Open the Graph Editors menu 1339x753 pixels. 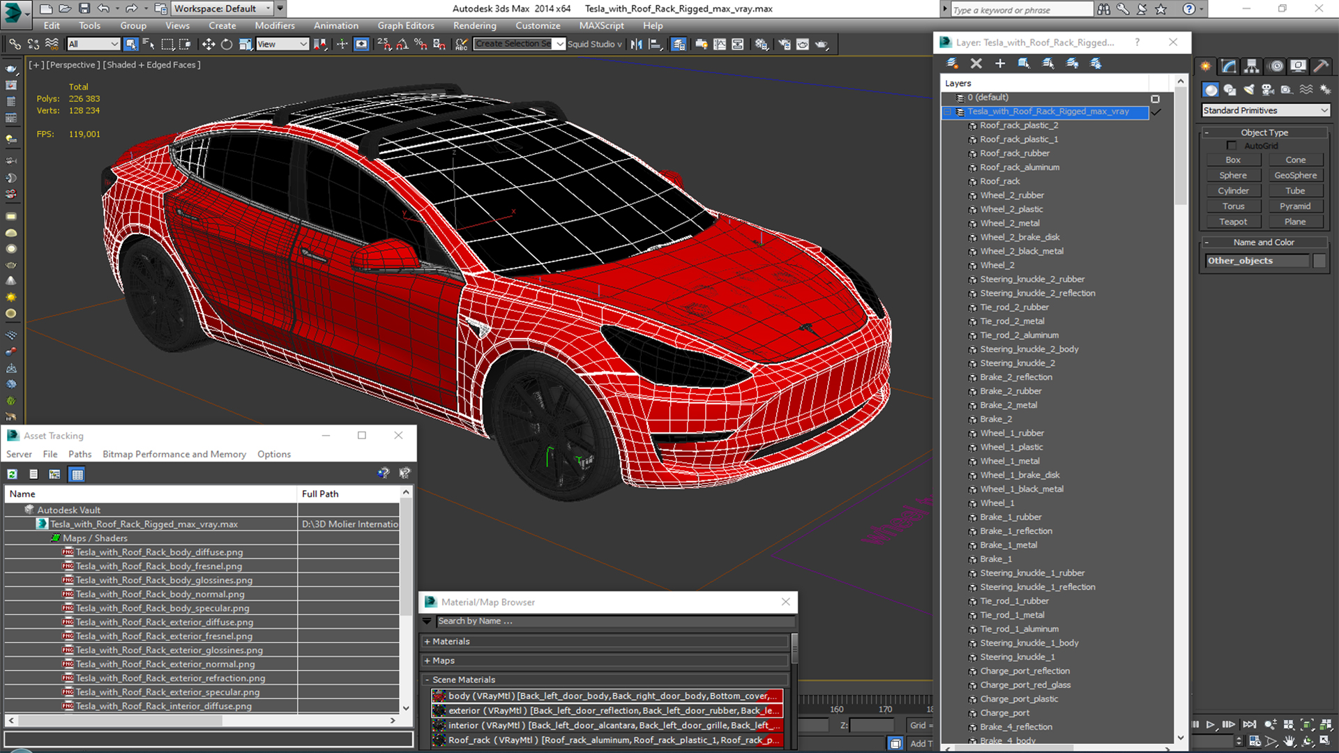click(406, 26)
